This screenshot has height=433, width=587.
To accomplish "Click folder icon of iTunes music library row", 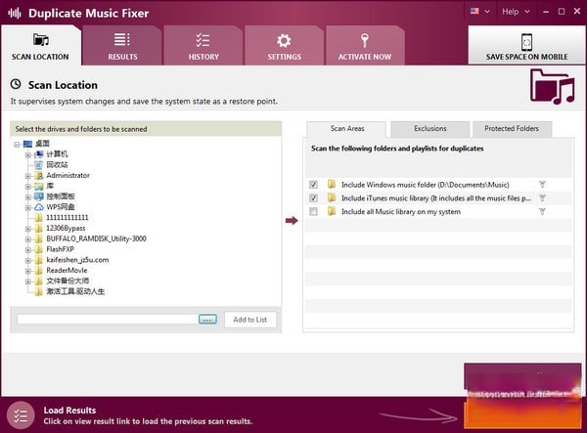I will coord(332,197).
